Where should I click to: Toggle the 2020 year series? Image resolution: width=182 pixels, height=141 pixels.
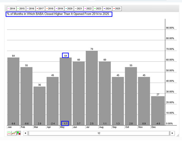[x=69, y=9]
